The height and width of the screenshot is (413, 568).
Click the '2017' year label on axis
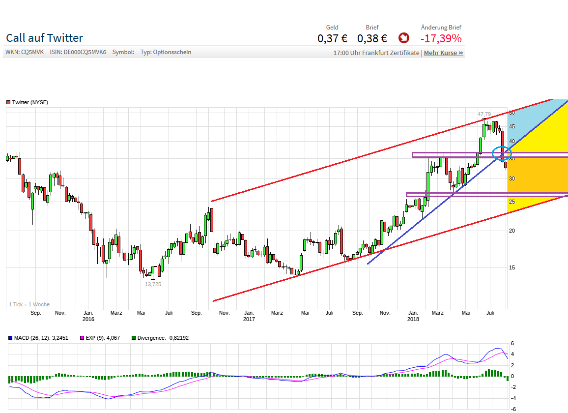[x=249, y=319]
